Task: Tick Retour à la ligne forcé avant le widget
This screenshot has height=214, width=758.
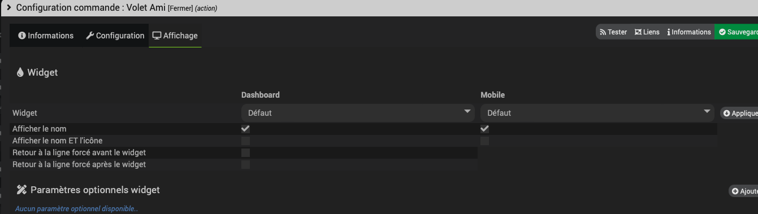Action: pos(245,152)
